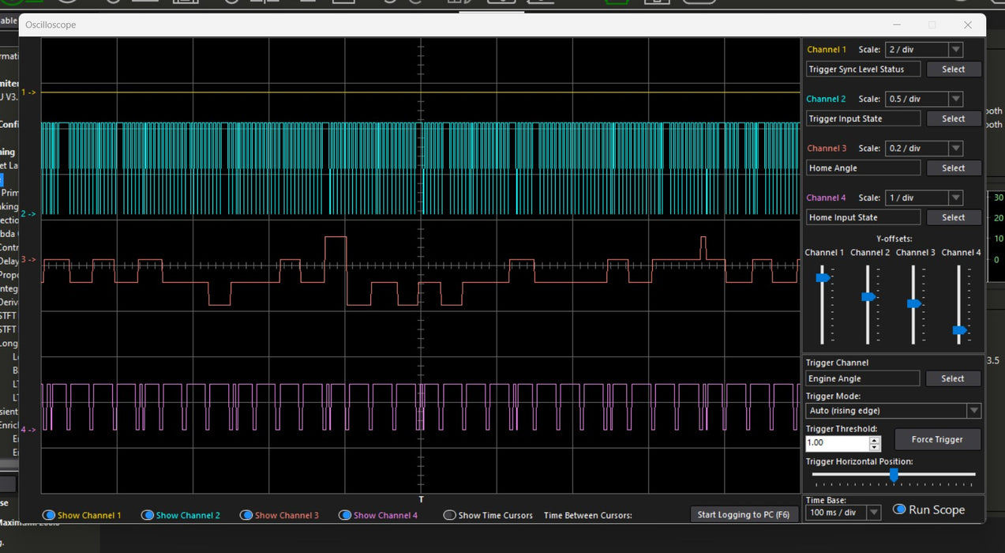The width and height of the screenshot is (1005, 553).
Task: Increase Trigger Threshold with up arrow
Action: pos(874,439)
